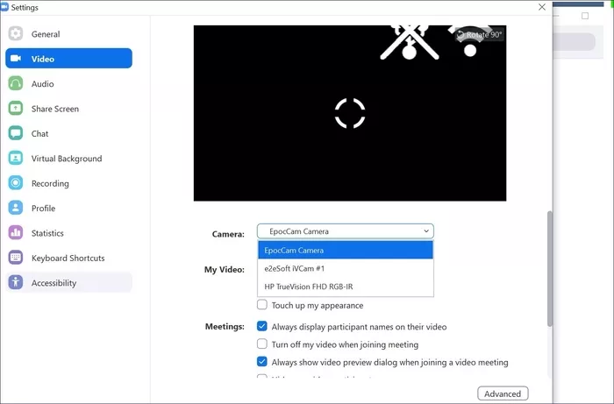The width and height of the screenshot is (614, 404).
Task: Click the Advanced button
Action: [503, 393]
